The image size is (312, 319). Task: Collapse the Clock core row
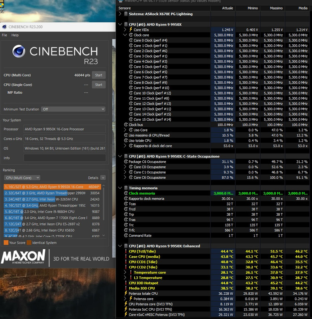click(x=125, y=35)
